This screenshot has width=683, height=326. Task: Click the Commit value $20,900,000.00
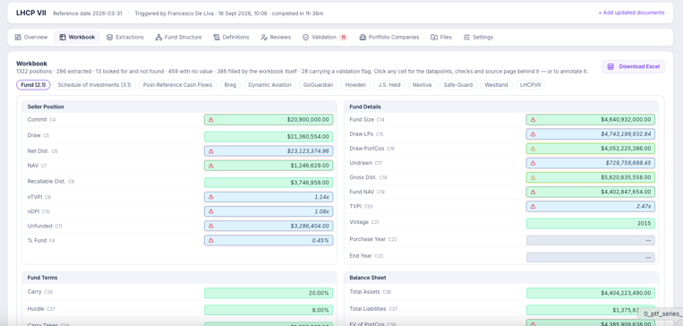(x=308, y=119)
